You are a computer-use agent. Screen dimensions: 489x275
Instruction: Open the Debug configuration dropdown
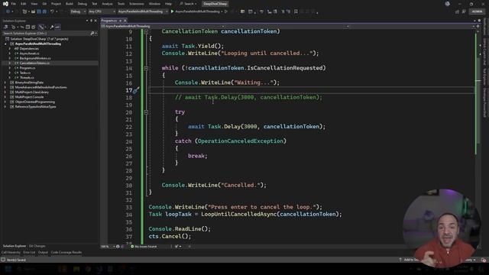point(78,11)
